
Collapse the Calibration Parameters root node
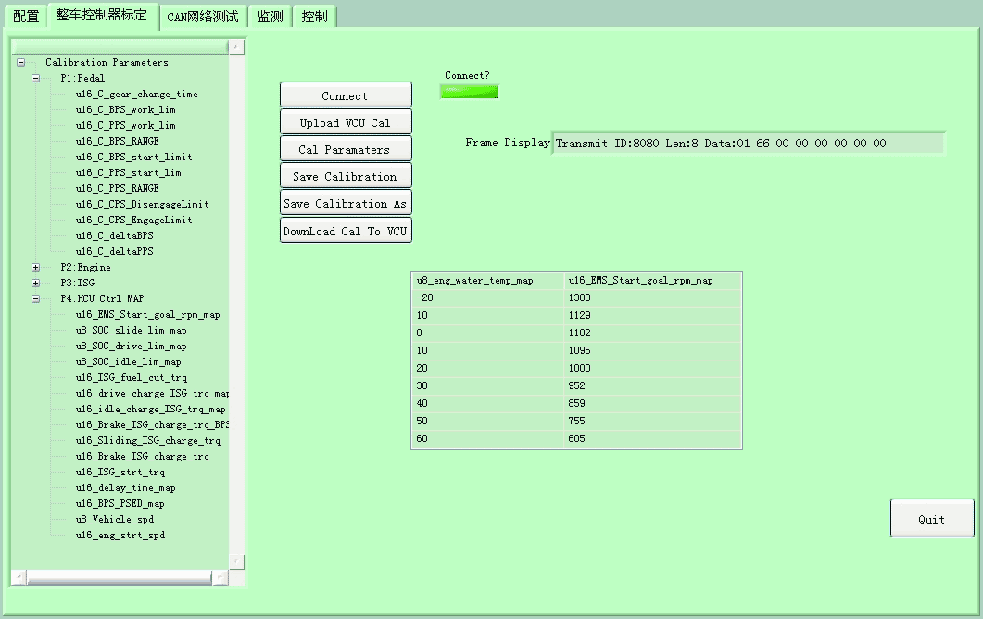click(x=20, y=63)
